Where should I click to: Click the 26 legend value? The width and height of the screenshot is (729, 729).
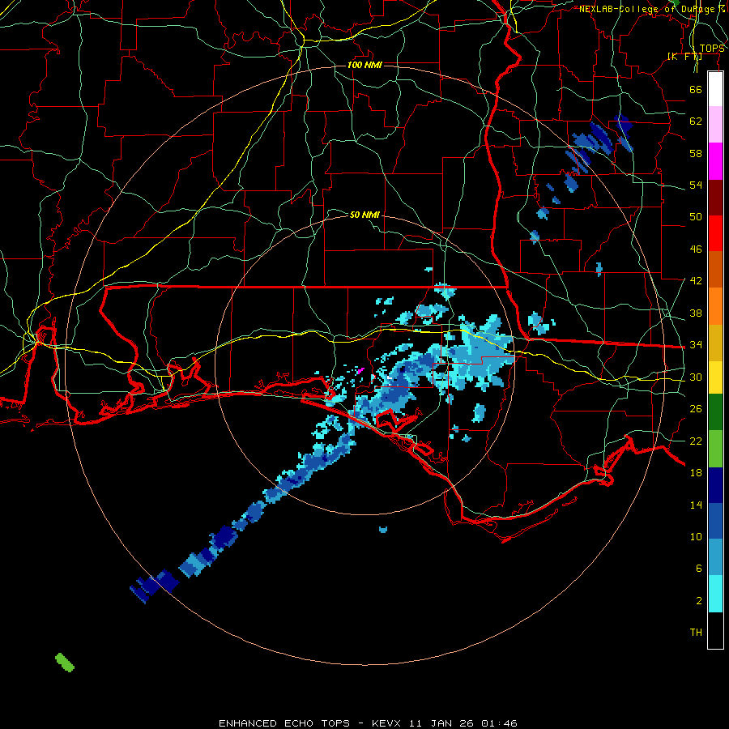[x=696, y=409]
